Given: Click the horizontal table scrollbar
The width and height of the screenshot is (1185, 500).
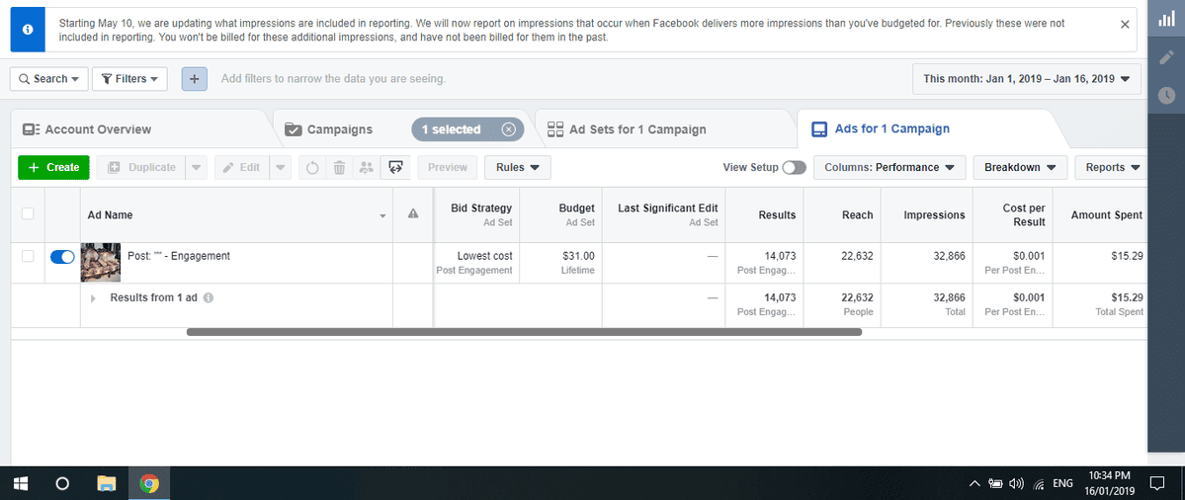Looking at the screenshot, I should [524, 332].
